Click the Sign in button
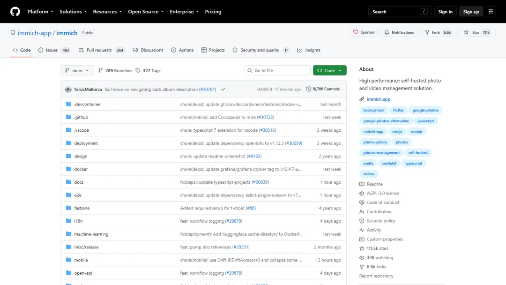The height and width of the screenshot is (285, 506). [445, 12]
